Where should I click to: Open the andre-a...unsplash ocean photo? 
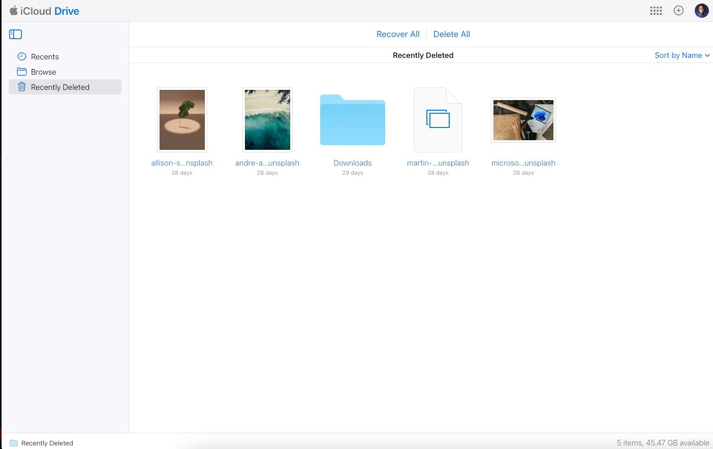[x=267, y=120]
